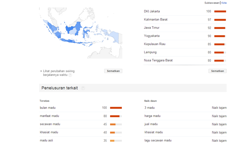The image size is (227, 144).
Task: Select manfaat madu top query
Action: click(49, 116)
